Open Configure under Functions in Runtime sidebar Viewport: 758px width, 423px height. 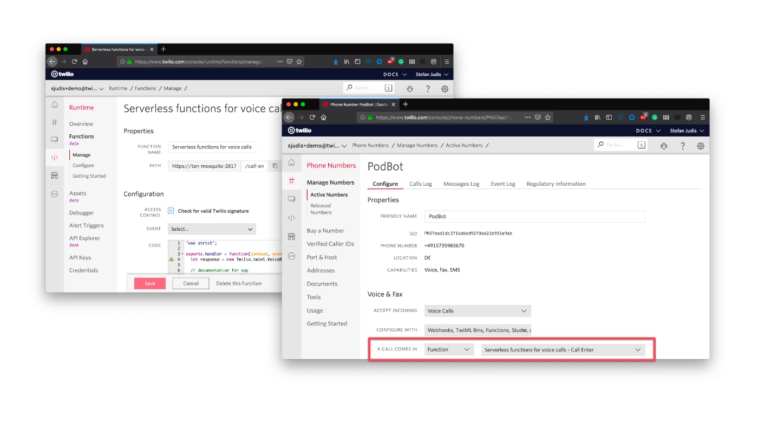coord(83,166)
